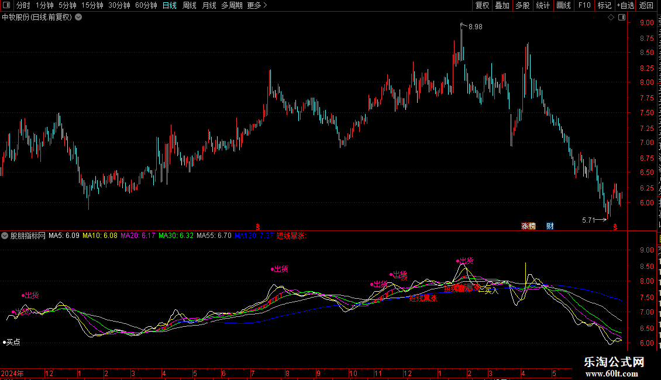Click the 8.98 high price label

(x=476, y=26)
